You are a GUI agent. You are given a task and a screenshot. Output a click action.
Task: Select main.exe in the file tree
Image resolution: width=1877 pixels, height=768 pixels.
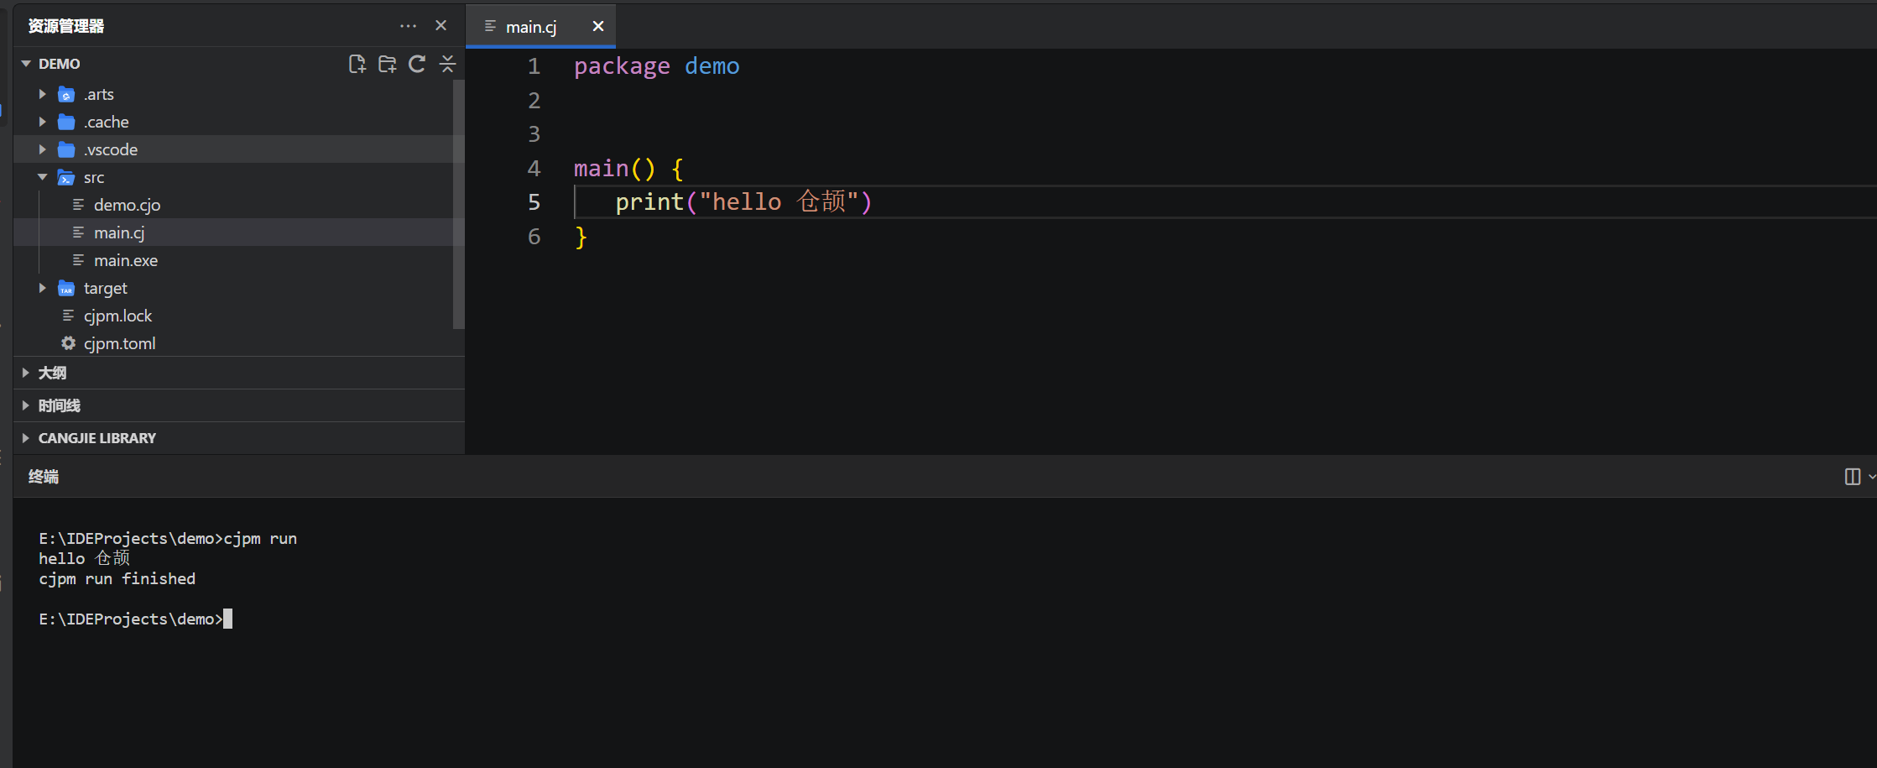click(x=238, y=260)
